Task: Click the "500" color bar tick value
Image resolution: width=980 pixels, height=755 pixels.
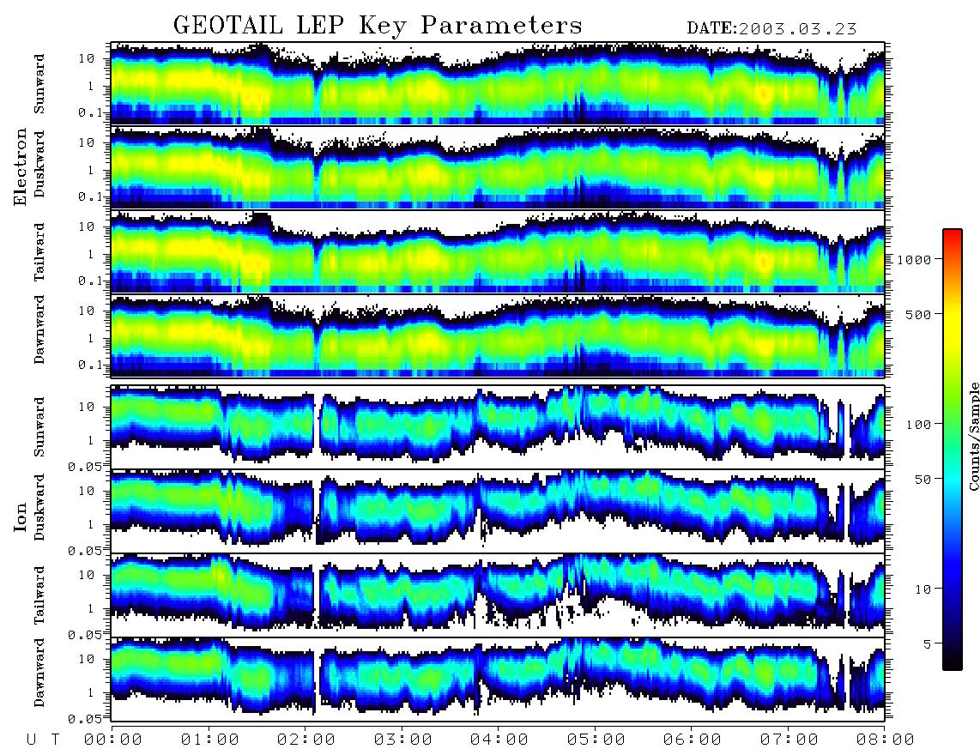Action: (x=918, y=314)
